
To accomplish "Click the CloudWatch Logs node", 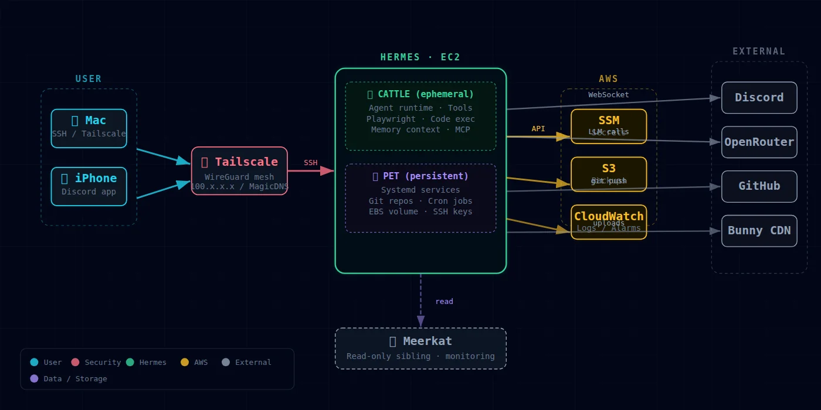I will coord(609,221).
